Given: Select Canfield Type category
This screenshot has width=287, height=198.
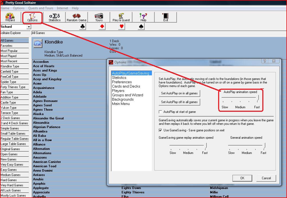Looking at the screenshot, I should click(x=14, y=72).
